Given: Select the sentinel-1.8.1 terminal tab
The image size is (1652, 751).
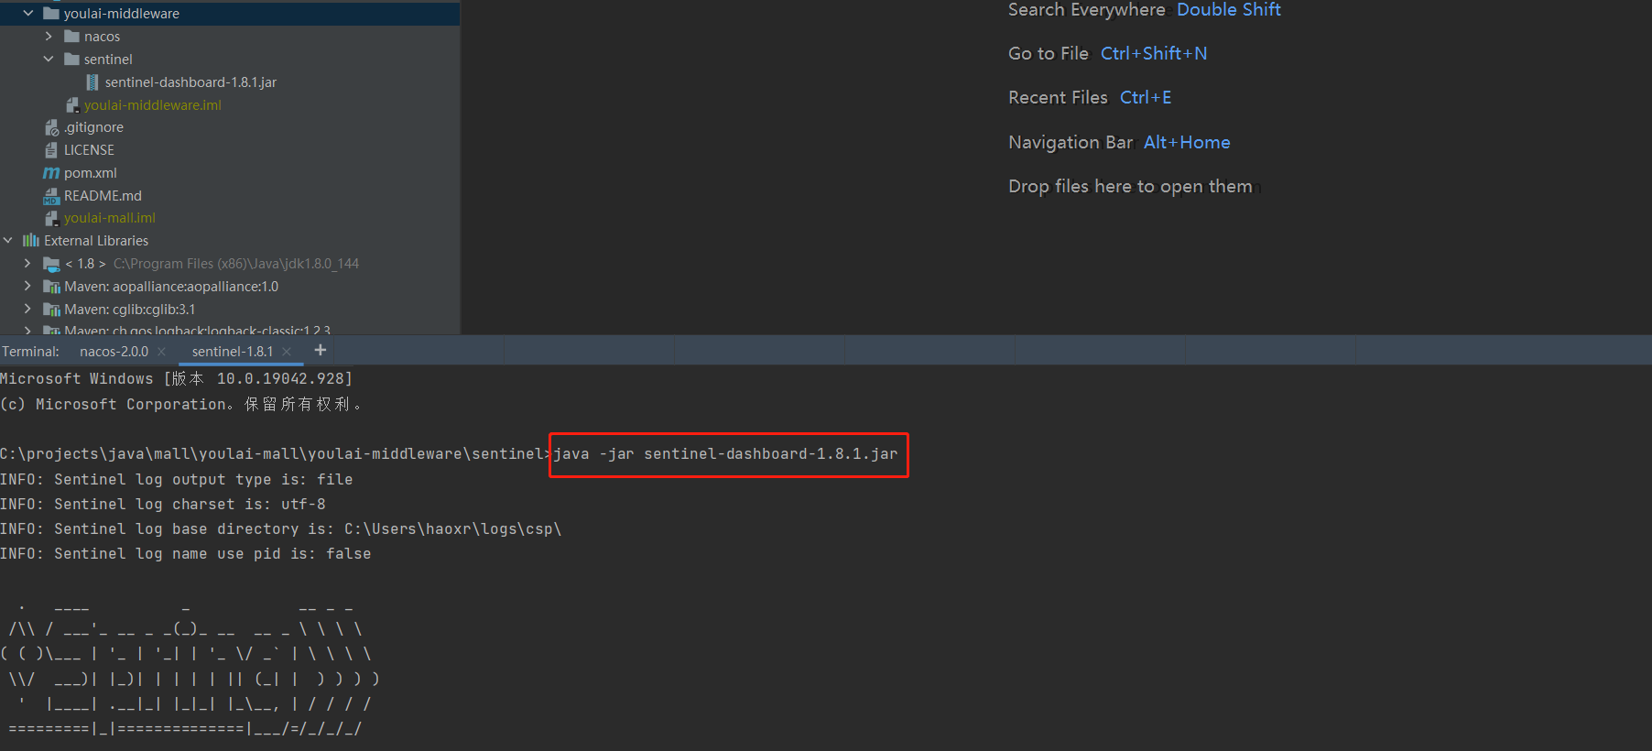Looking at the screenshot, I should (233, 352).
